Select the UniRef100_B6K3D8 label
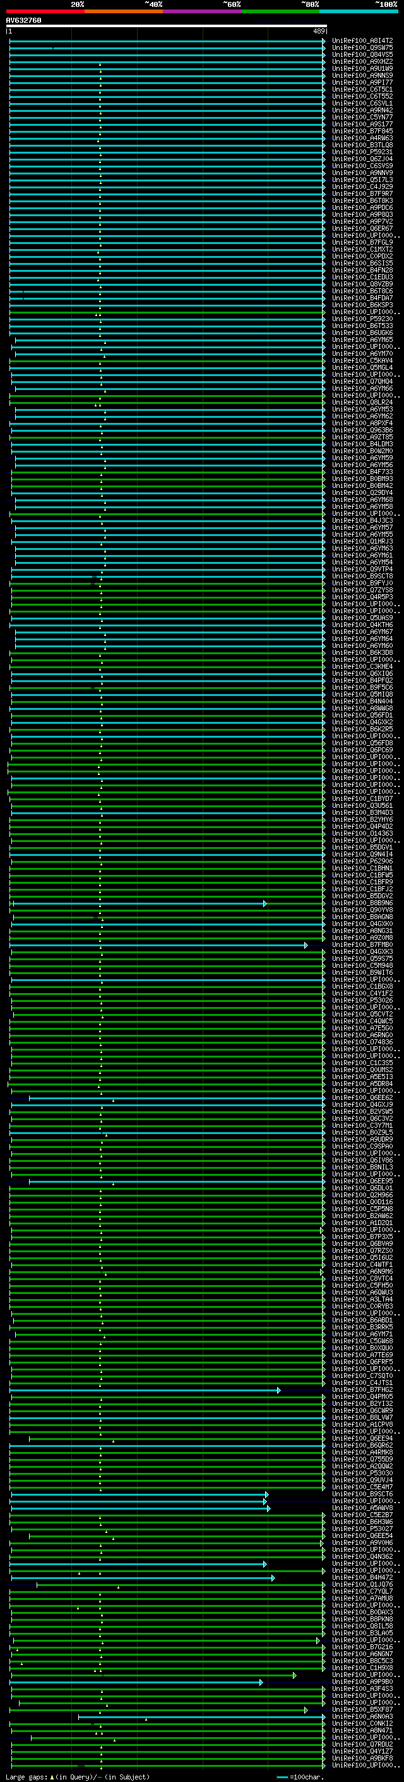 coord(362,653)
